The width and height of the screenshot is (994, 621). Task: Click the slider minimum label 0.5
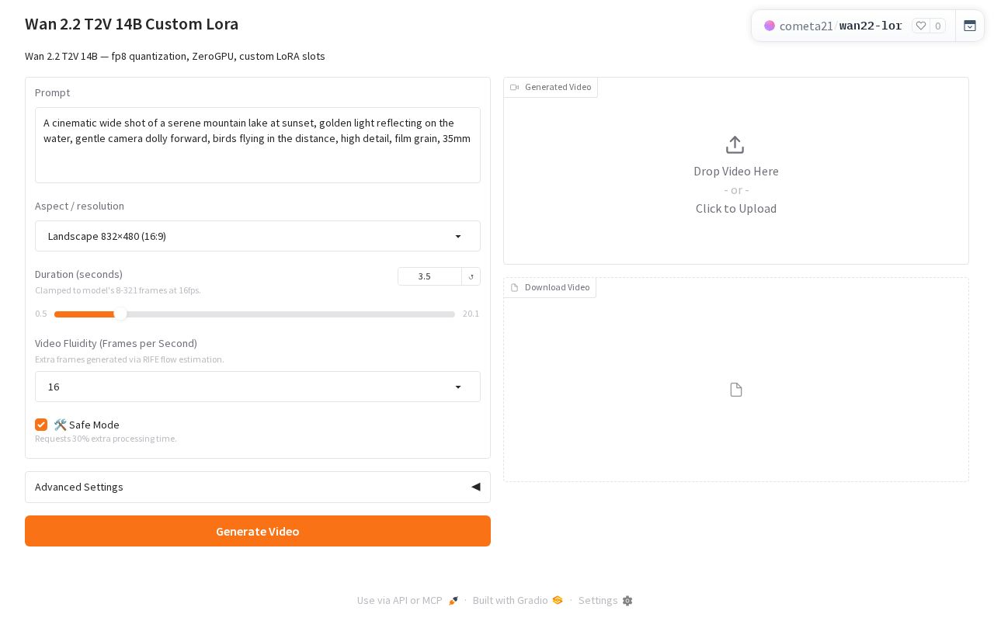click(x=41, y=314)
